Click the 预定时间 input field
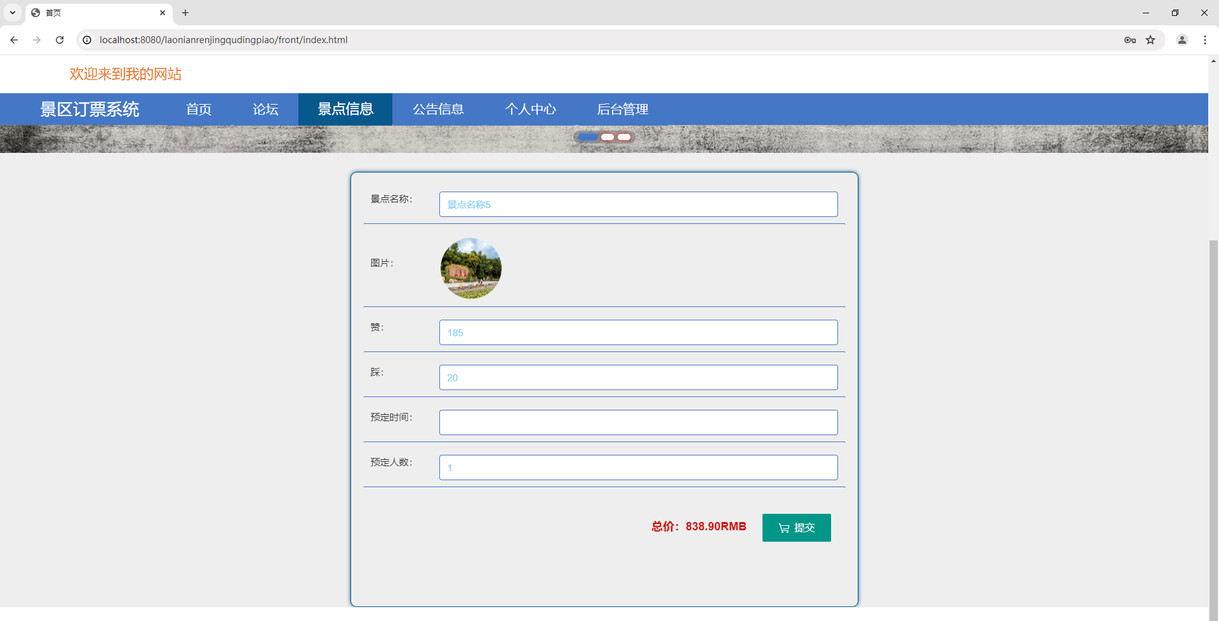Image resolution: width=1219 pixels, height=621 pixels. 638,422
